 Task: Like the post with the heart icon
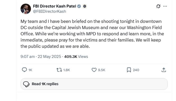pos(94,70)
